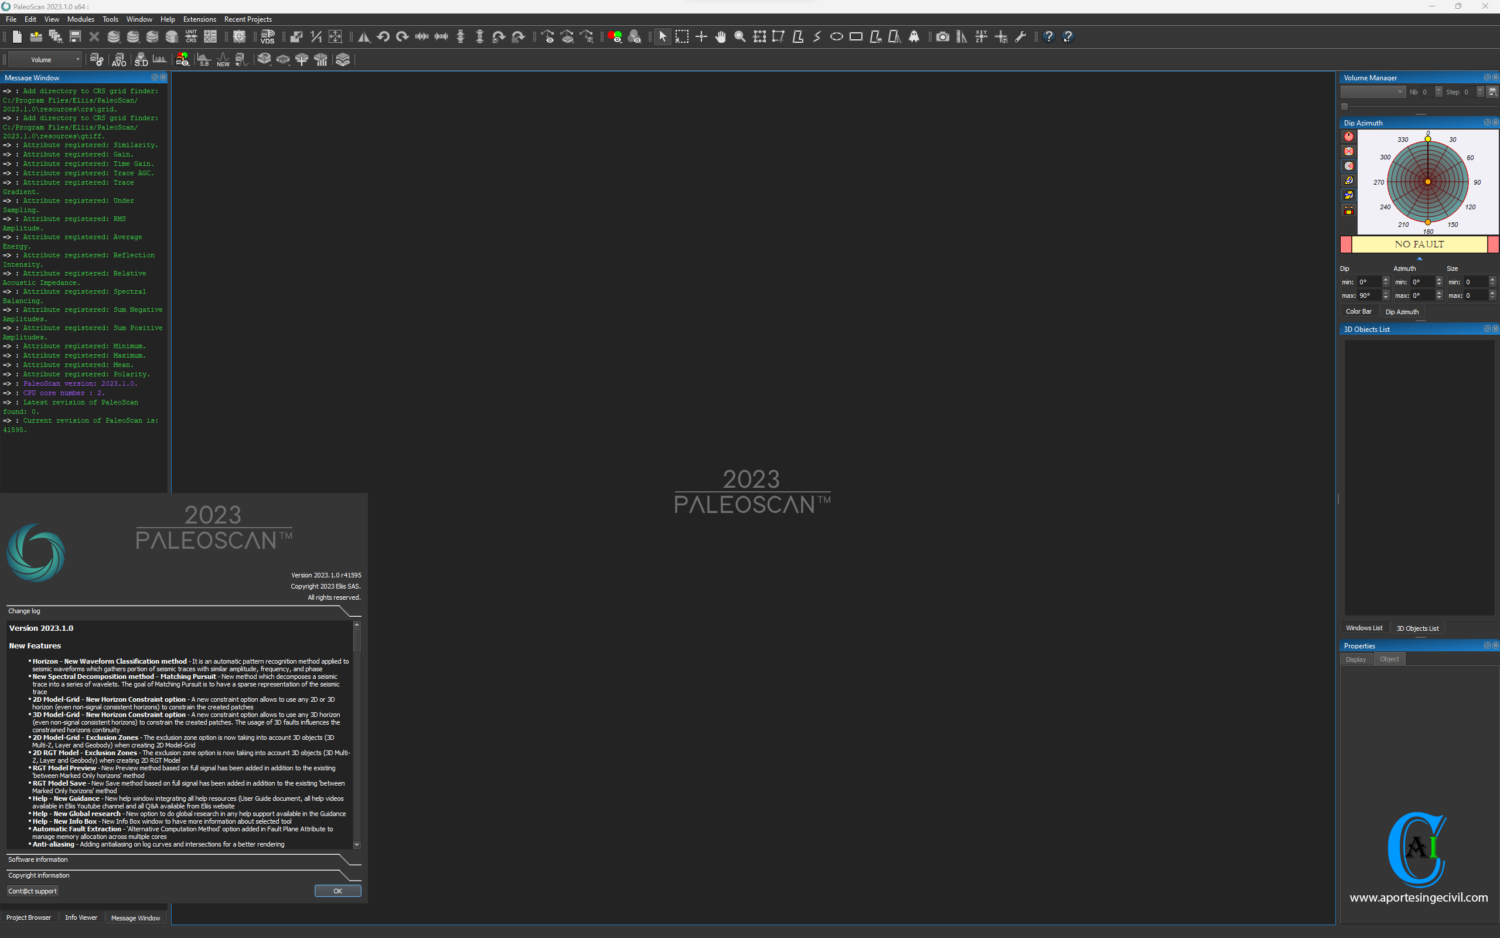Click the Contact support button
The height and width of the screenshot is (938, 1500).
(32, 891)
